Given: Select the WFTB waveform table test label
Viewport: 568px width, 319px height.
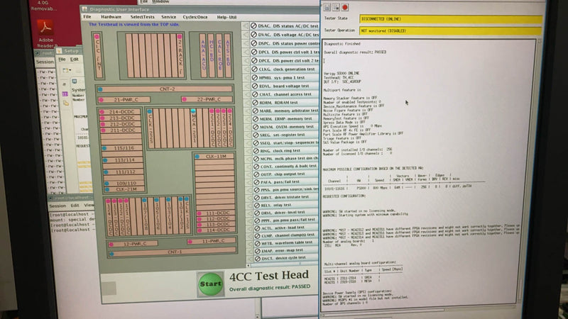Looking at the screenshot, I should [x=288, y=242].
